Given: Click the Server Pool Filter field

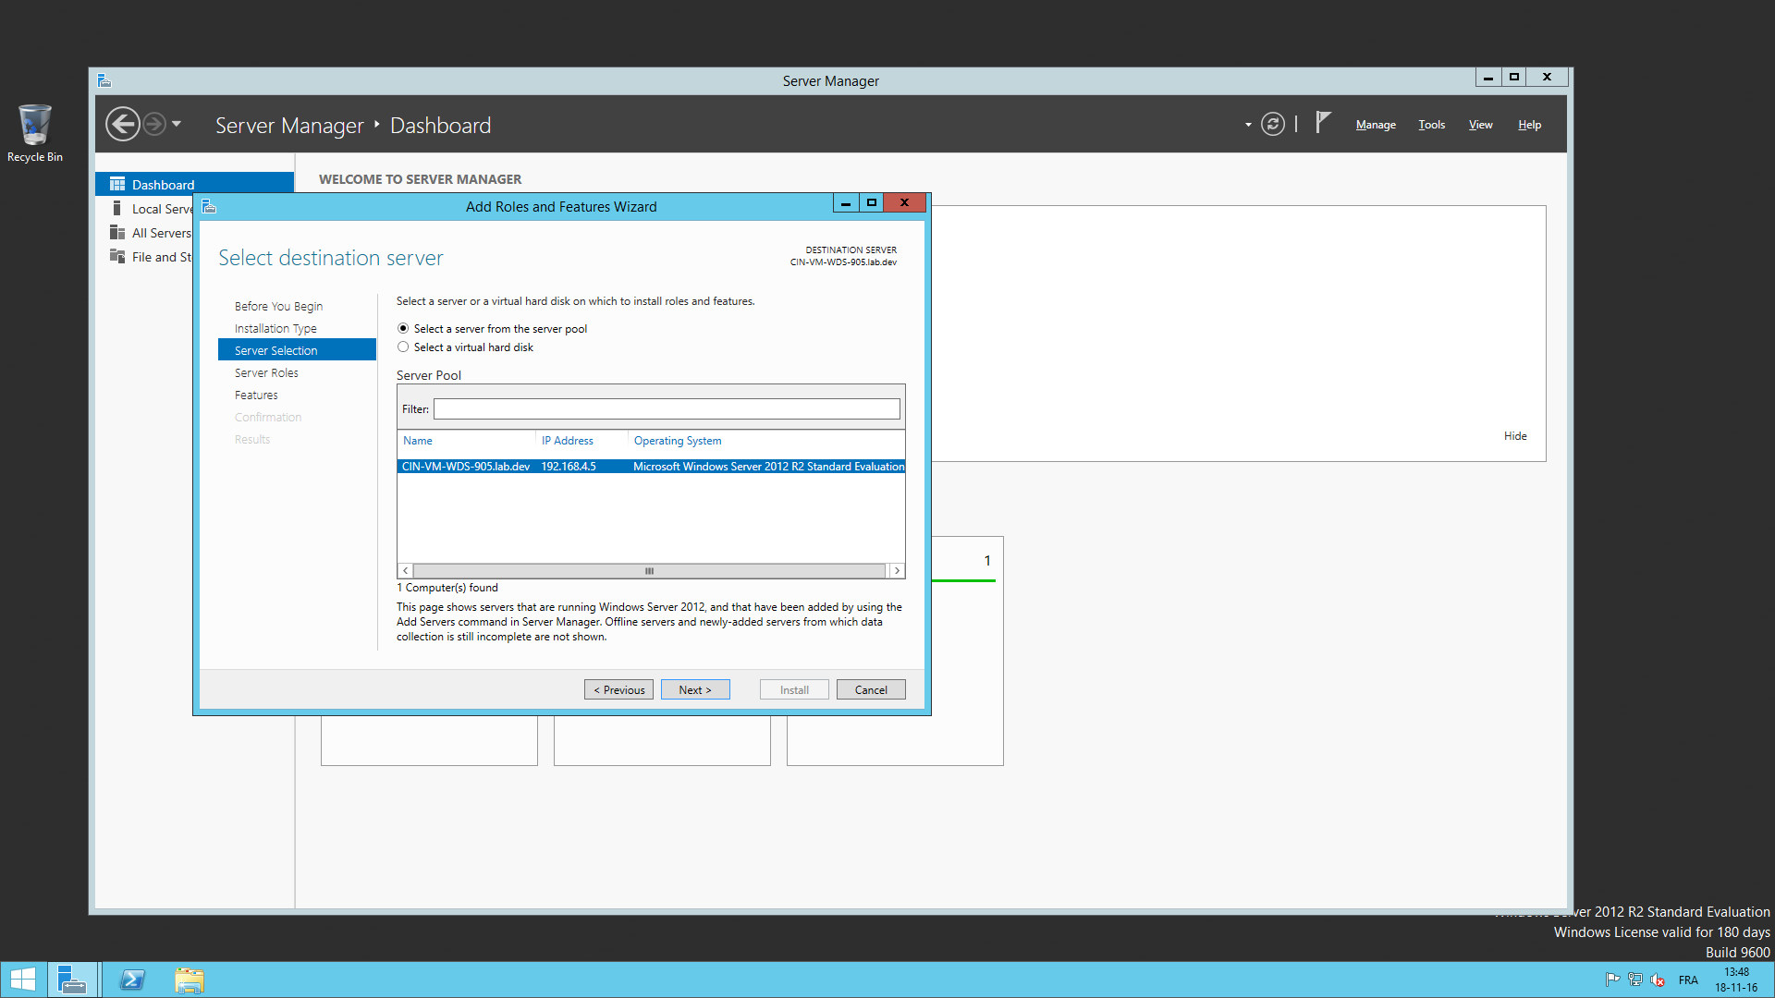Looking at the screenshot, I should pyautogui.click(x=667, y=408).
